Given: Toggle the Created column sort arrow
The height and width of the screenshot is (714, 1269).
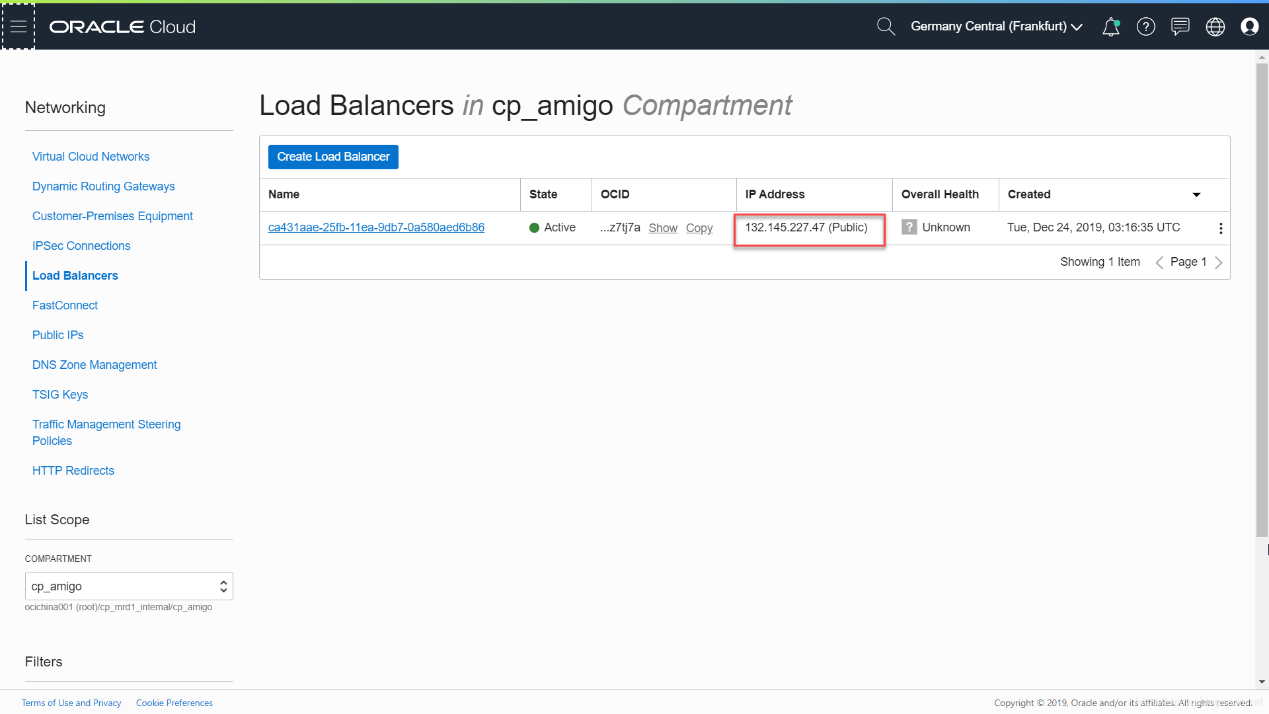Looking at the screenshot, I should point(1196,195).
